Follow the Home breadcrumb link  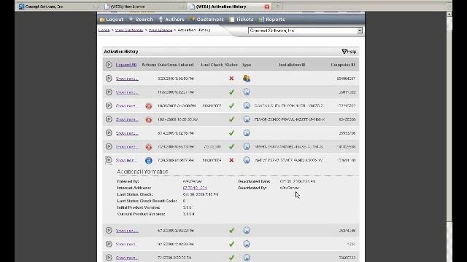click(104, 30)
